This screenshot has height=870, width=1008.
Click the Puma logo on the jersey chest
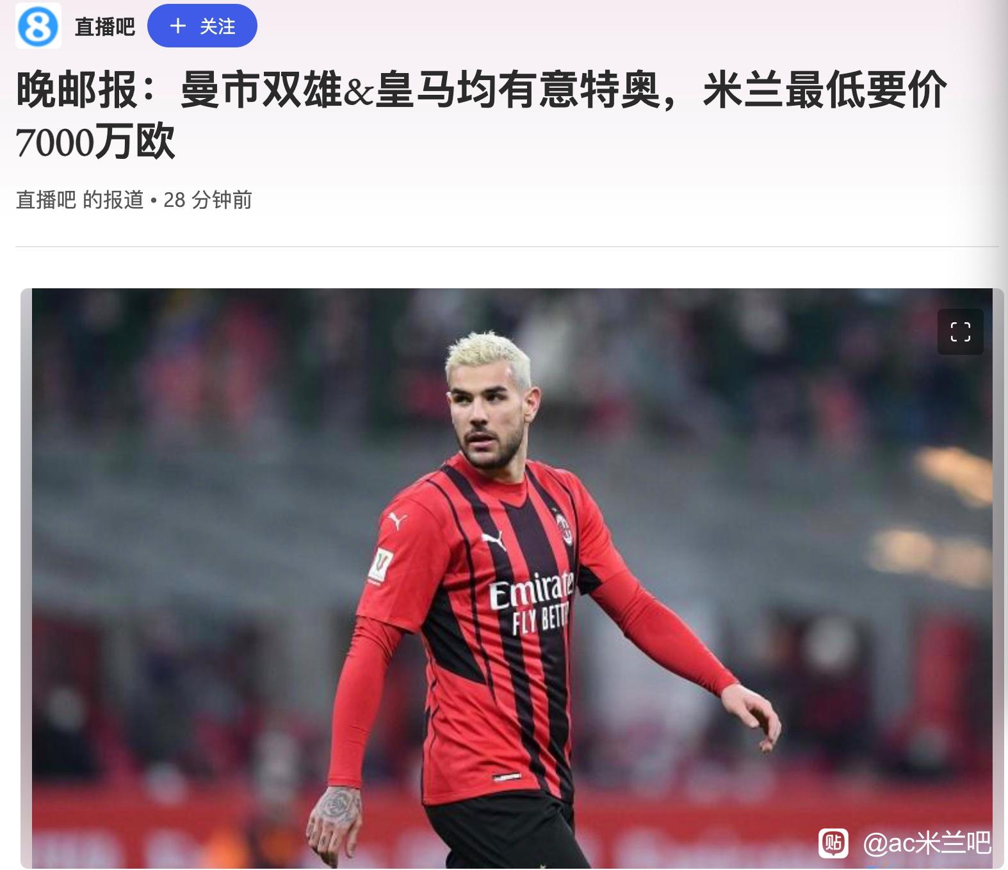click(493, 541)
